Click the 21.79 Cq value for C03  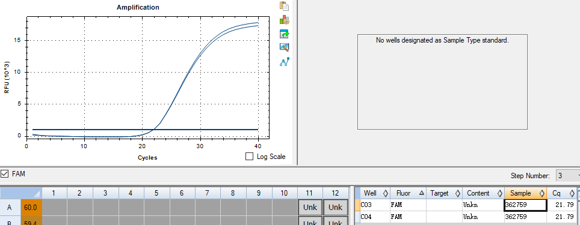pos(561,205)
